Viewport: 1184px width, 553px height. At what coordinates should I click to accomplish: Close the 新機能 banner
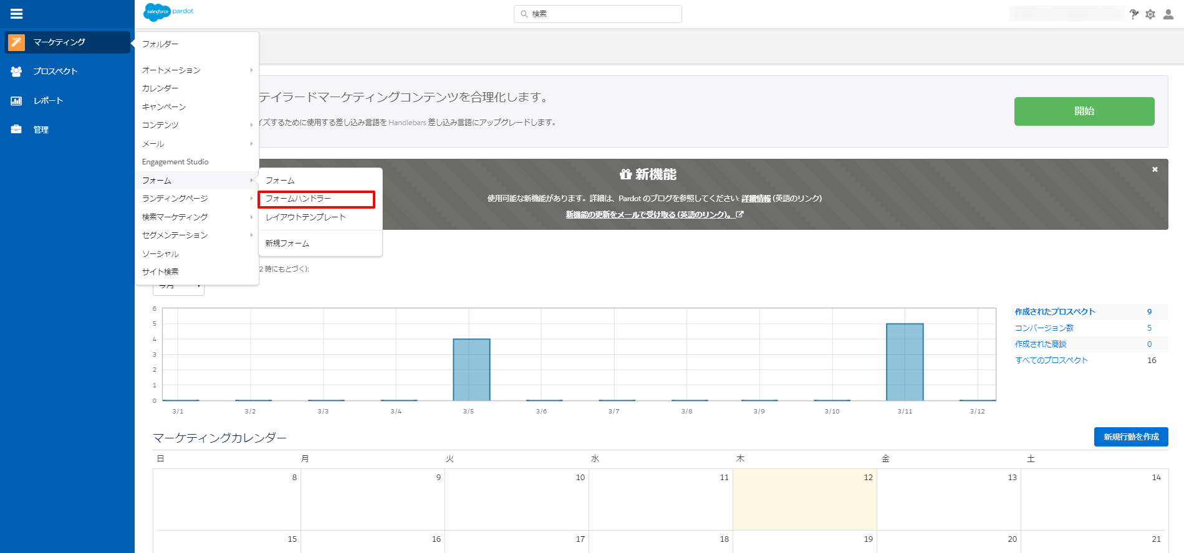[1155, 169]
